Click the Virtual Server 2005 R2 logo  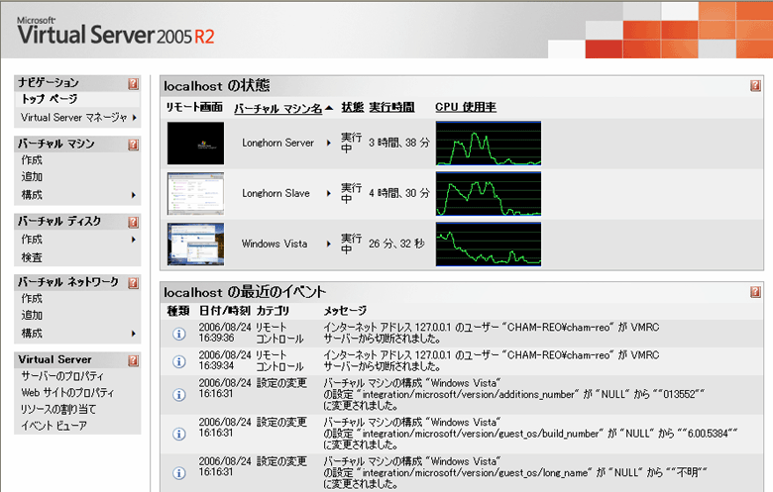(116, 32)
